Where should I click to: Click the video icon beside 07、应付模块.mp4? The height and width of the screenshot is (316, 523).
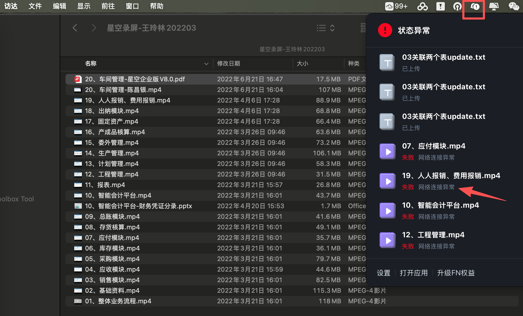tap(387, 151)
